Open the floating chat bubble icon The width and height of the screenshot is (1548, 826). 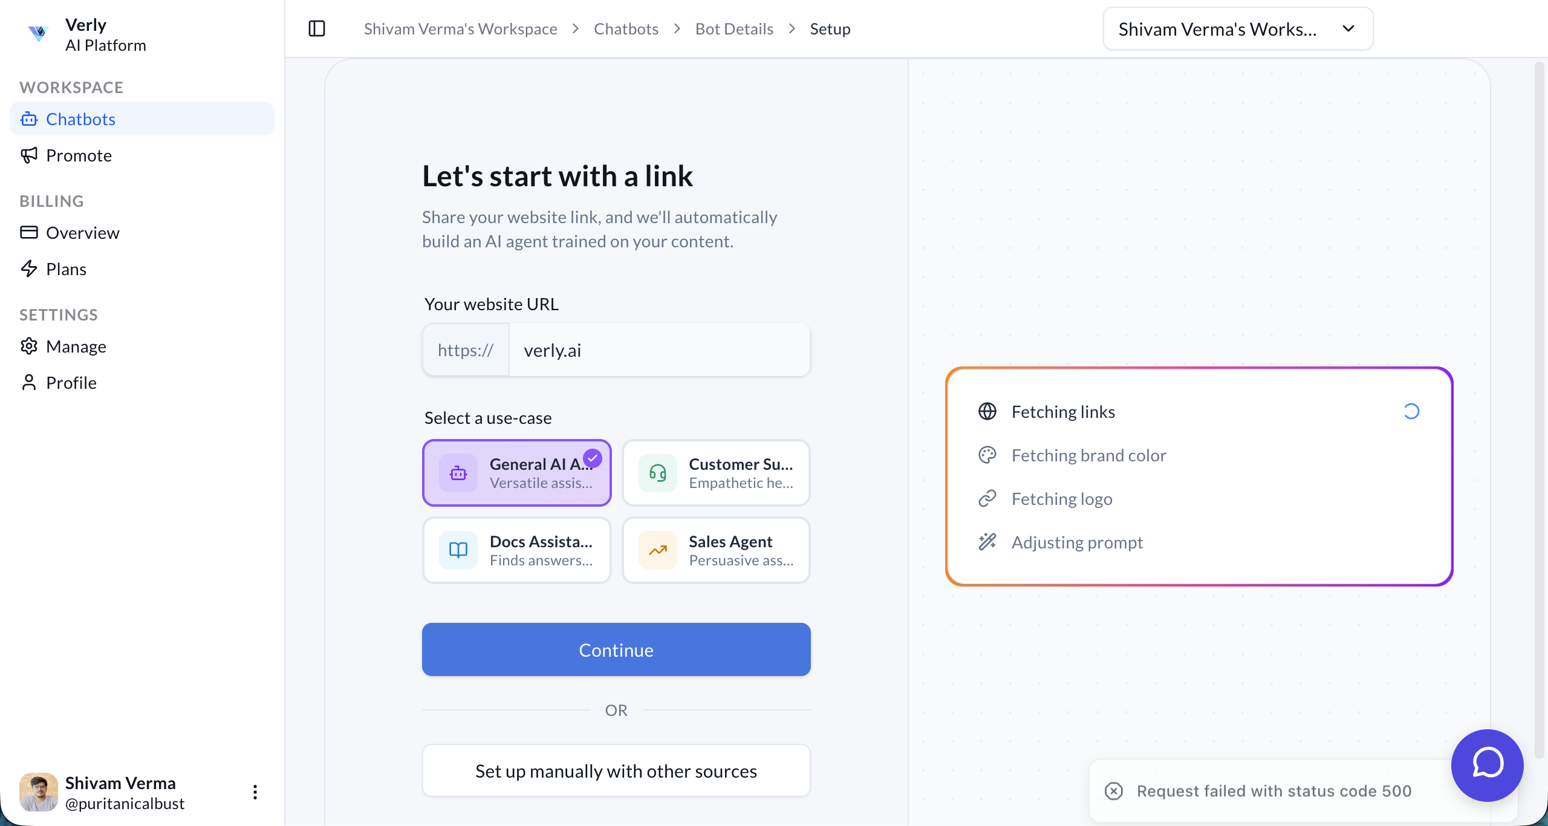tap(1487, 764)
